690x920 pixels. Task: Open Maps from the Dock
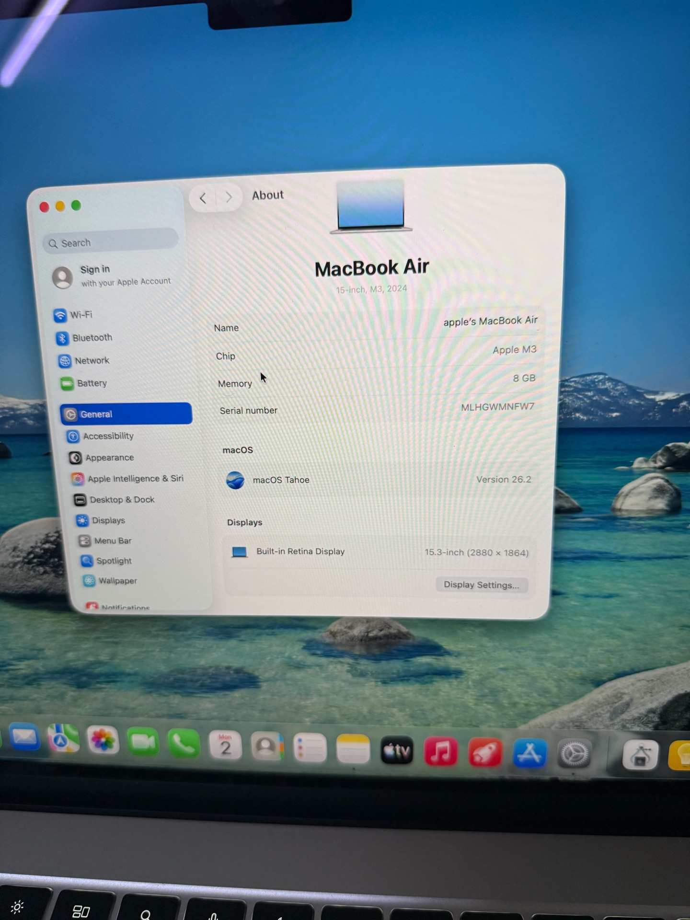[63, 739]
